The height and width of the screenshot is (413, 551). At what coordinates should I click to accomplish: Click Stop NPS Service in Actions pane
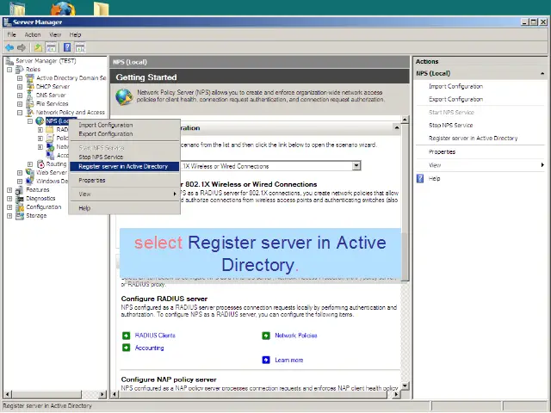pyautogui.click(x=451, y=125)
